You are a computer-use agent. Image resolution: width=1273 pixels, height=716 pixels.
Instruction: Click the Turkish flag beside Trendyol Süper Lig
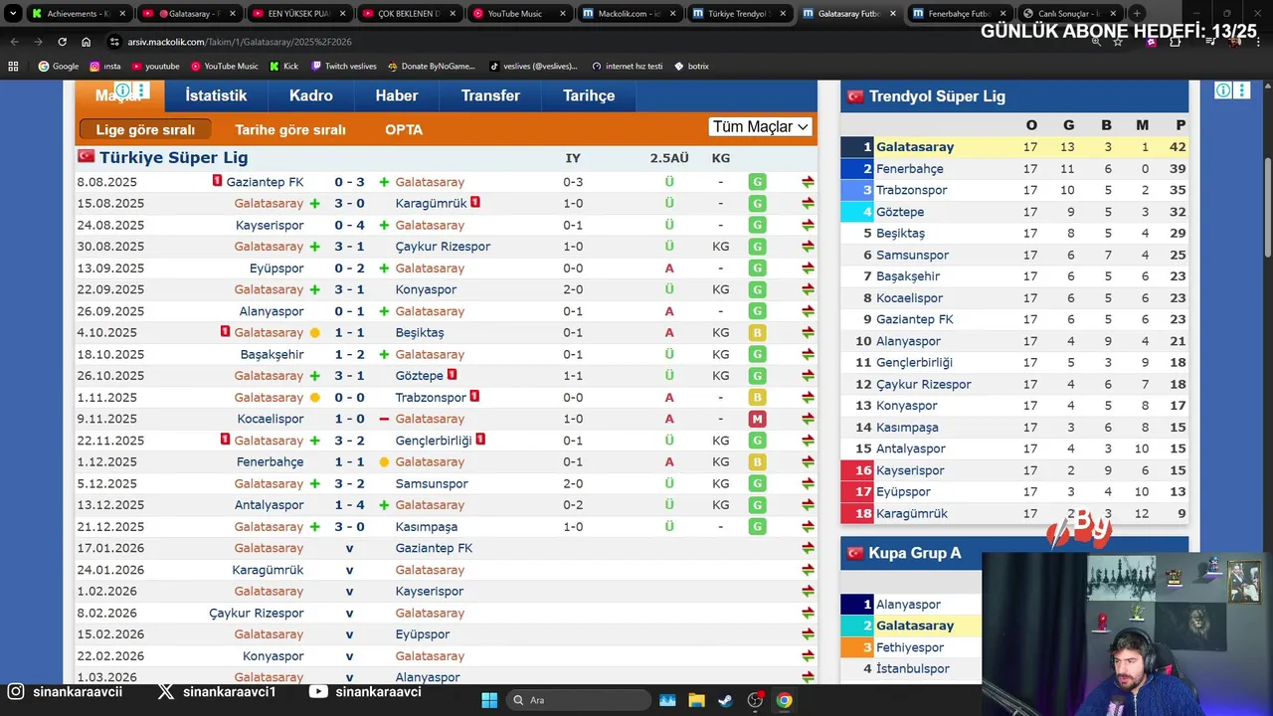point(855,96)
